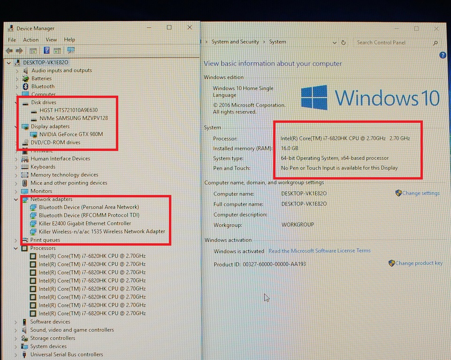This screenshot has width=451, height=360.
Task: Go to System and Security breadcrumb
Action: pos(235,42)
